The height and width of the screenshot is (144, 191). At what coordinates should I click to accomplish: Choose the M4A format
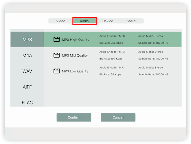(x=27, y=55)
